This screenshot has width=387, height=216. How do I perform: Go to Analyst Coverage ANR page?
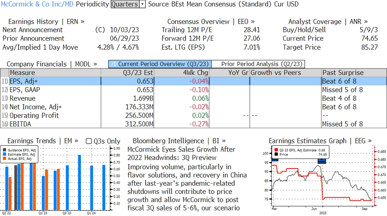pyautogui.click(x=328, y=21)
